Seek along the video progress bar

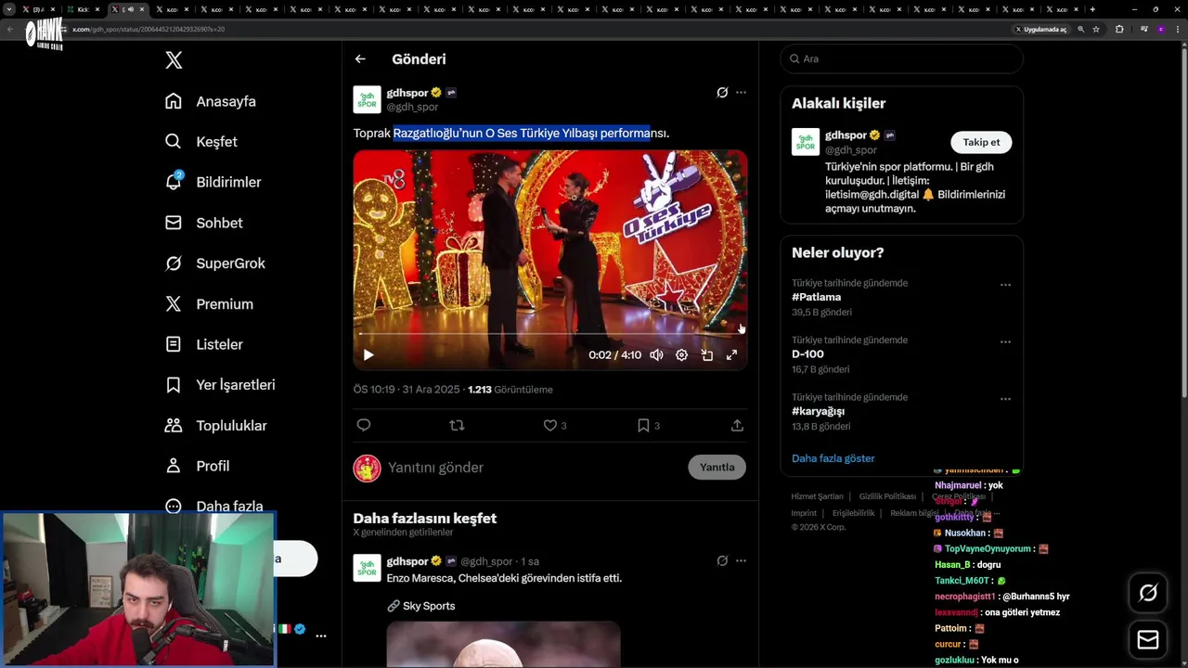pyautogui.click(x=550, y=333)
